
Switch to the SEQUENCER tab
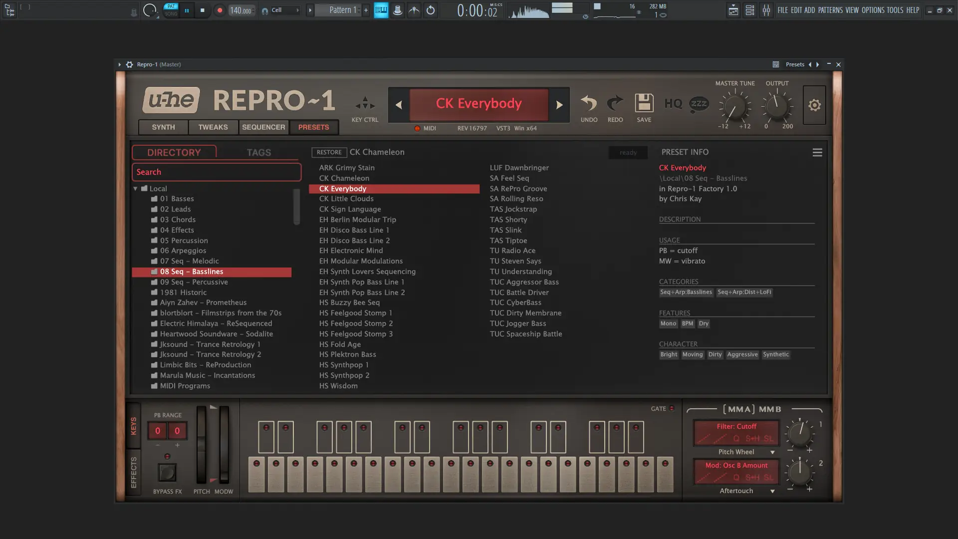click(263, 127)
